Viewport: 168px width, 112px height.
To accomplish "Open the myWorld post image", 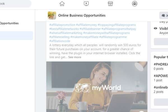I will (x=97, y=87).
